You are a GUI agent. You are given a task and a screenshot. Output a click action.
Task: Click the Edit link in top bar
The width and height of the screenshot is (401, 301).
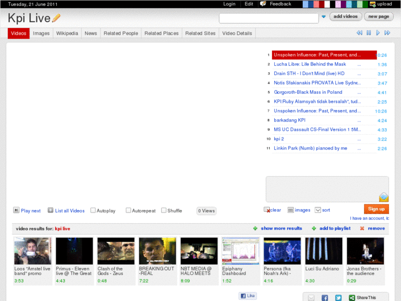click(249, 4)
